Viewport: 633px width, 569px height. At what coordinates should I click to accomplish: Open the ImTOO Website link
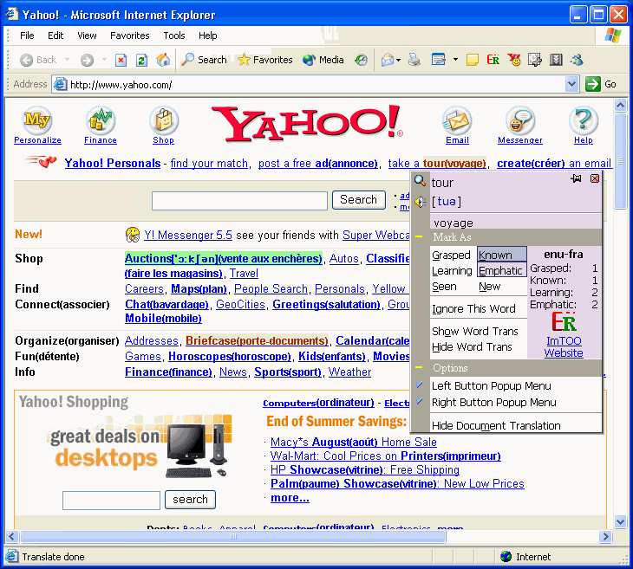[564, 346]
